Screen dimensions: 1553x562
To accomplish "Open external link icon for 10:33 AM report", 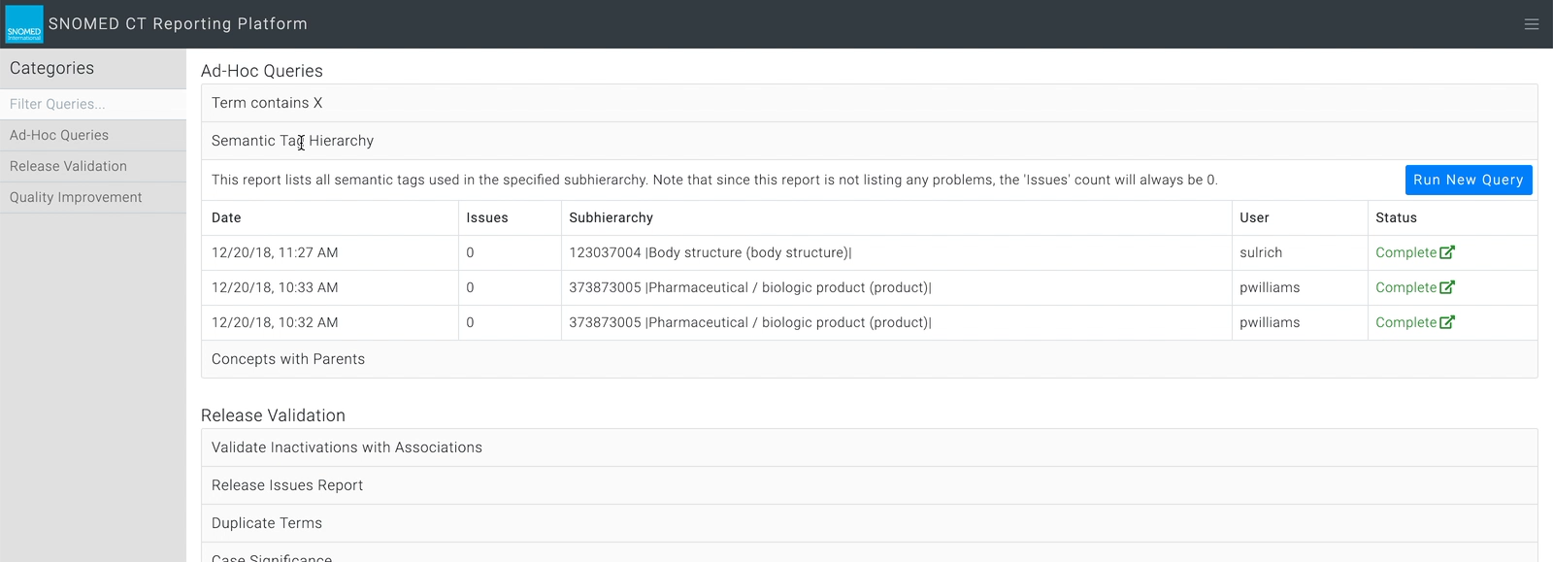I will pyautogui.click(x=1447, y=287).
